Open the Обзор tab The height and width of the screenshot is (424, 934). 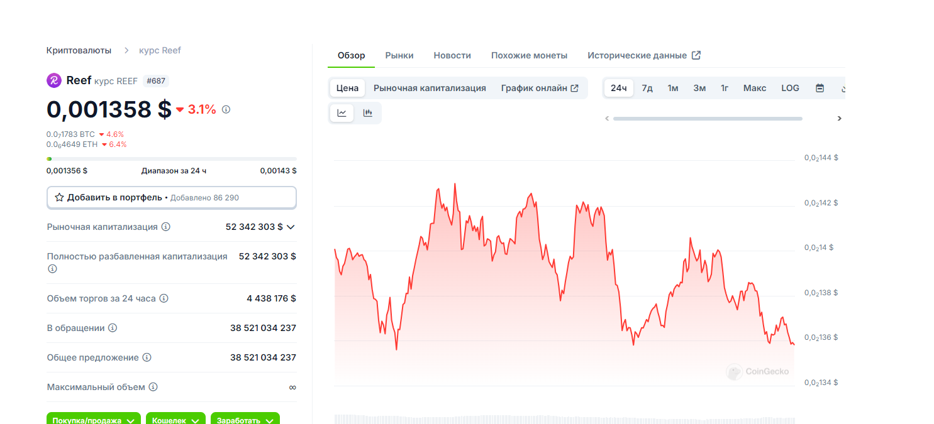click(351, 55)
